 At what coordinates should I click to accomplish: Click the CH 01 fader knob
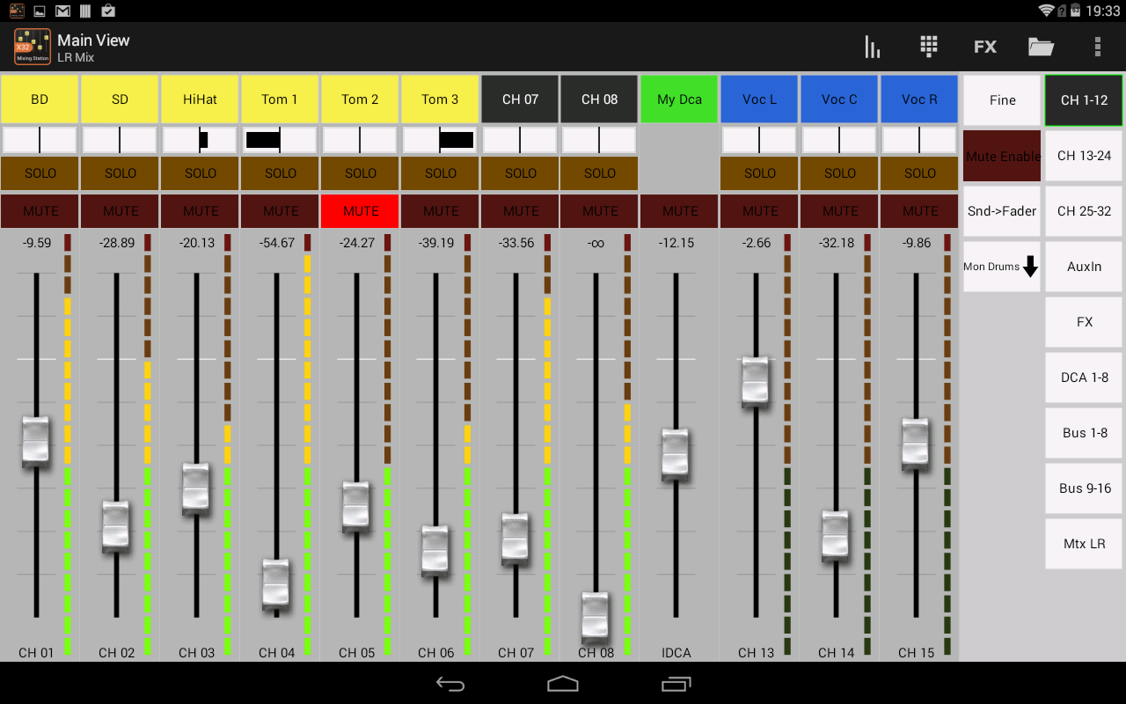click(35, 442)
